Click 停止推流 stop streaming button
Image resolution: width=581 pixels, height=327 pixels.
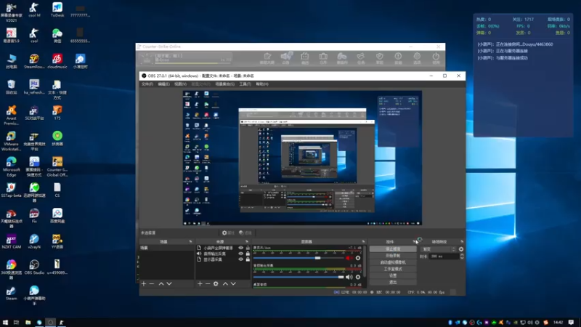[x=393, y=249]
